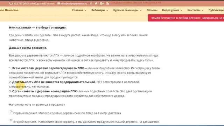
Task: Open the Контакты menu item
Action: 194,10
